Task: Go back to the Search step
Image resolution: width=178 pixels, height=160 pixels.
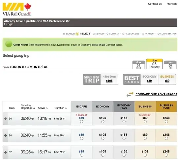Action: (x=70, y=34)
